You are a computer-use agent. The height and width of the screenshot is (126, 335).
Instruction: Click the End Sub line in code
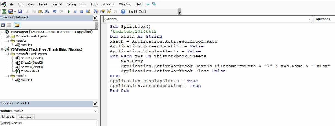point(119,91)
